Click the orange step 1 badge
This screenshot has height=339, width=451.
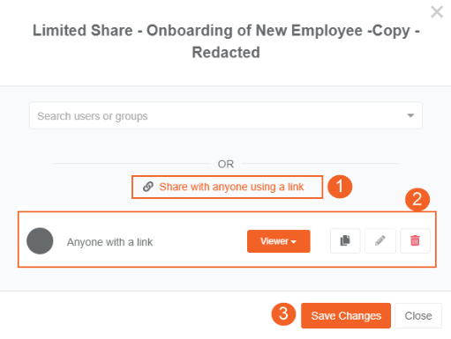pos(340,187)
